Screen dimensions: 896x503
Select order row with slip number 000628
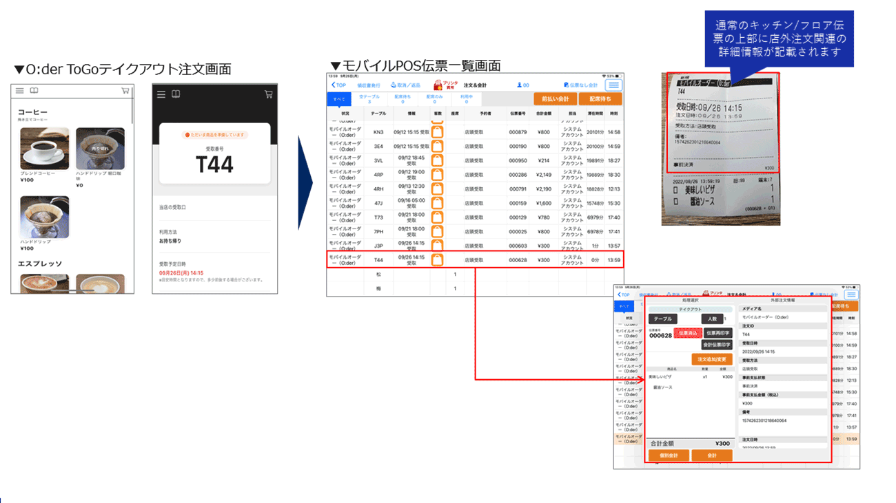[x=474, y=260]
